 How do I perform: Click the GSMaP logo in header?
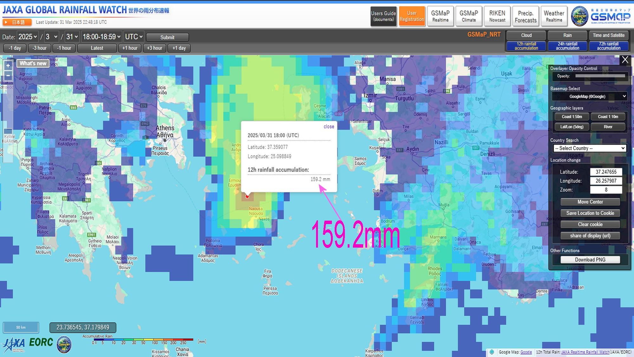600,16
